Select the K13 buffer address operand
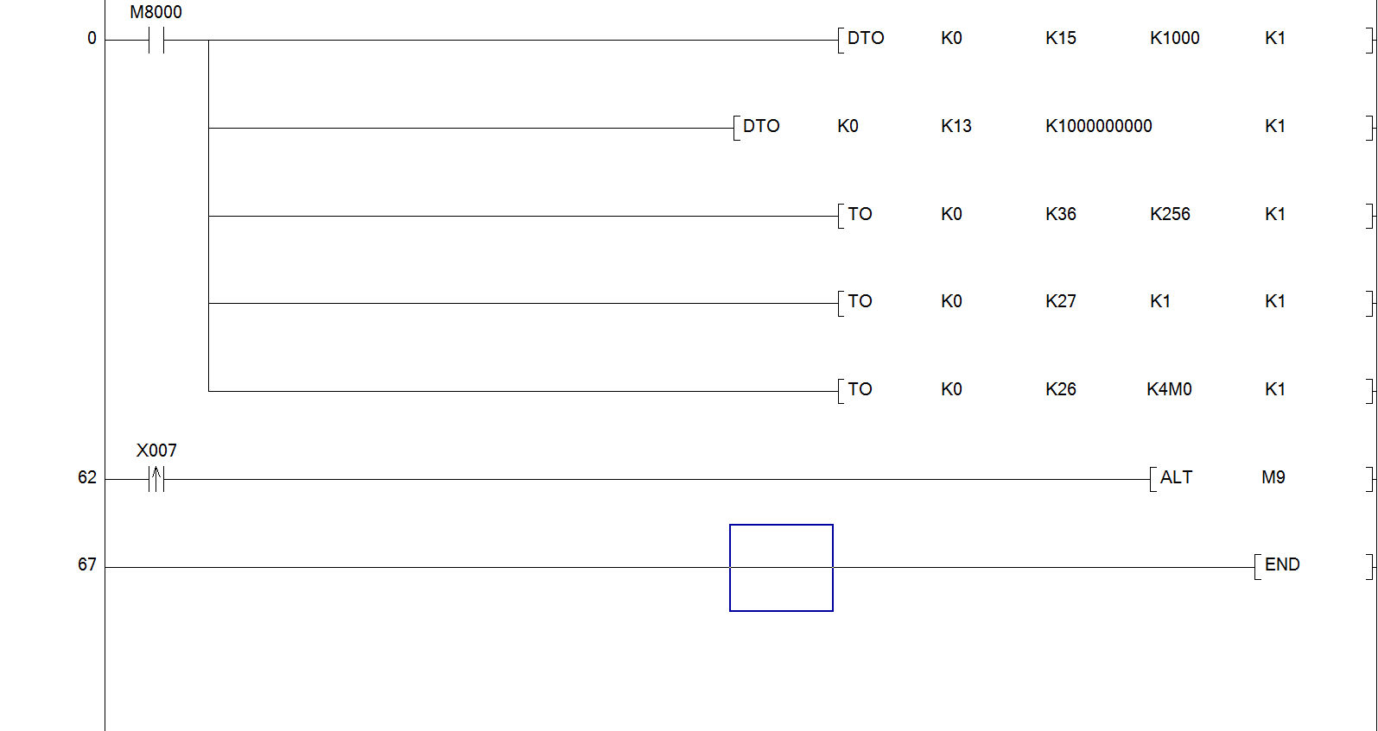Screen dimensions: 1378x731 (956, 127)
